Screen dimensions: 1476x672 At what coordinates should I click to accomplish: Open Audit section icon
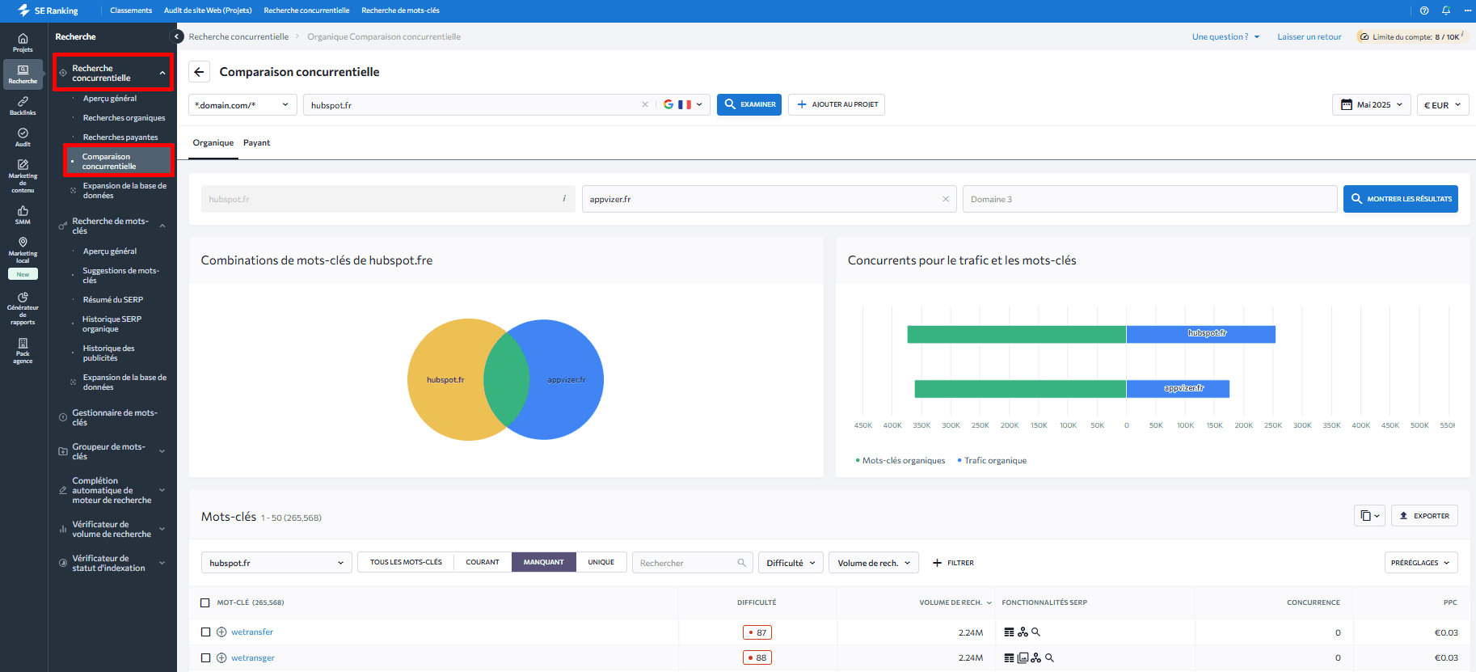click(23, 137)
